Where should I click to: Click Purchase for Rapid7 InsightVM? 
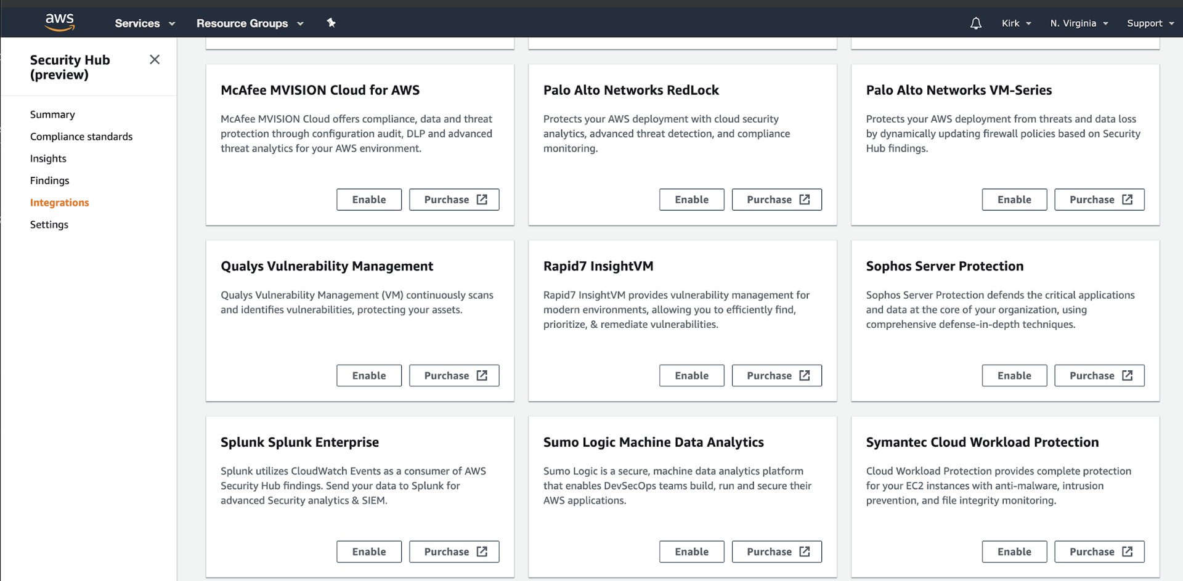coord(776,376)
